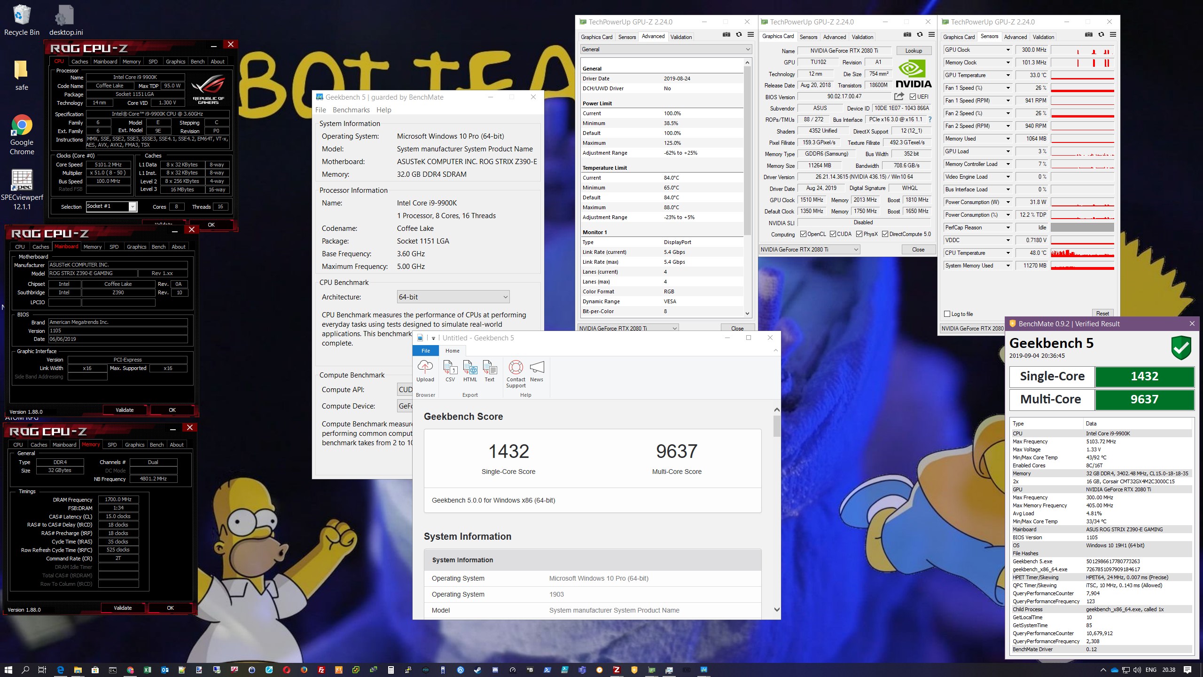Launch the SPECviewperf 12.1.1 desktop icon
1203x677 pixels.
[x=22, y=189]
